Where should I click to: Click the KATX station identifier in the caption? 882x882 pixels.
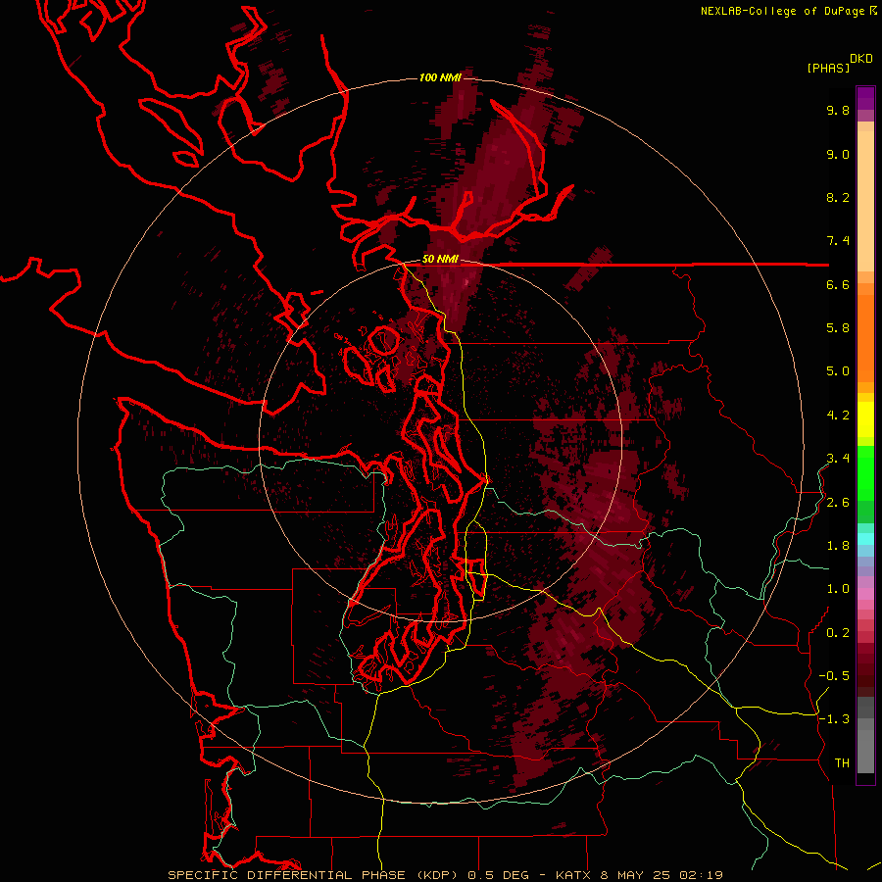573,875
